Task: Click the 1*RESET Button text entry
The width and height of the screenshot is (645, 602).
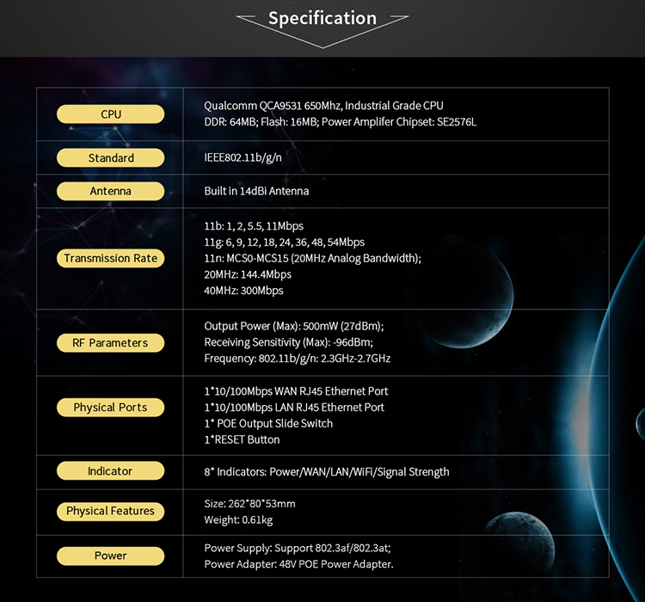Action: click(x=242, y=439)
